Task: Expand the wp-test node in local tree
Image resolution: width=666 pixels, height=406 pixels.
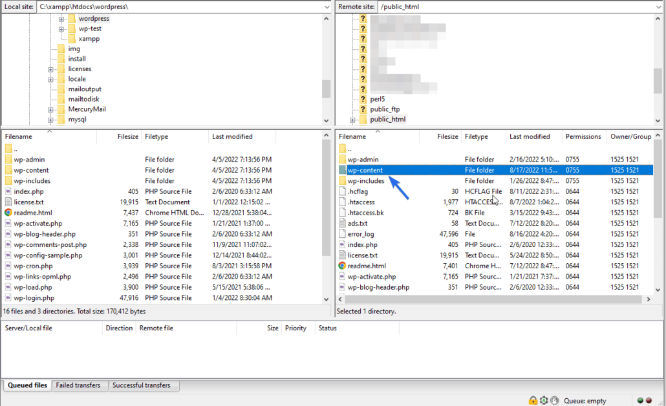Action: 61,29
